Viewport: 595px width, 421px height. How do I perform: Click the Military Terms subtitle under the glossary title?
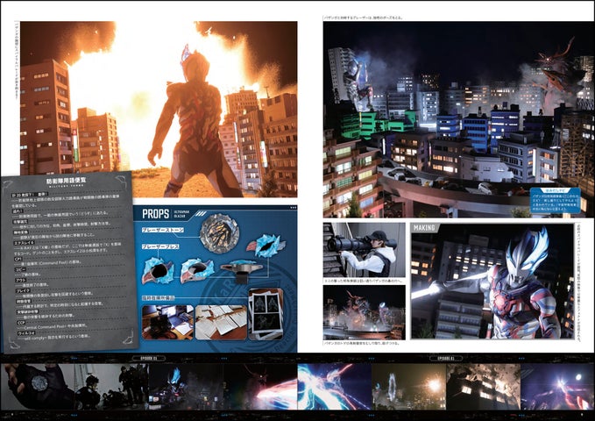66,188
